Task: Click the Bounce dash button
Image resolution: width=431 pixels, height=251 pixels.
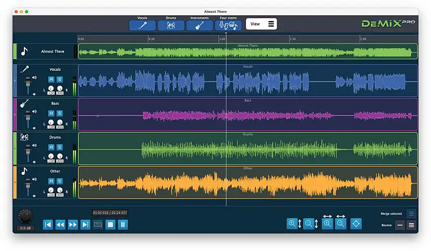Action: (400, 225)
